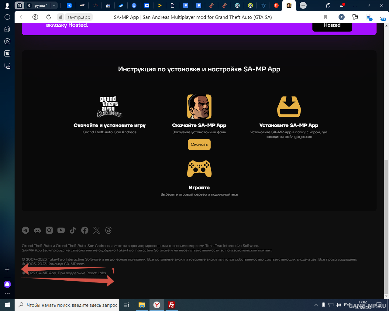Open the browser profile icon in sidebar

(x=7, y=5)
